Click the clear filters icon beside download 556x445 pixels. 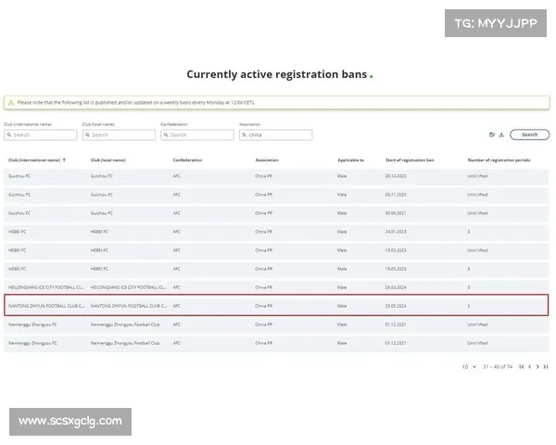492,134
